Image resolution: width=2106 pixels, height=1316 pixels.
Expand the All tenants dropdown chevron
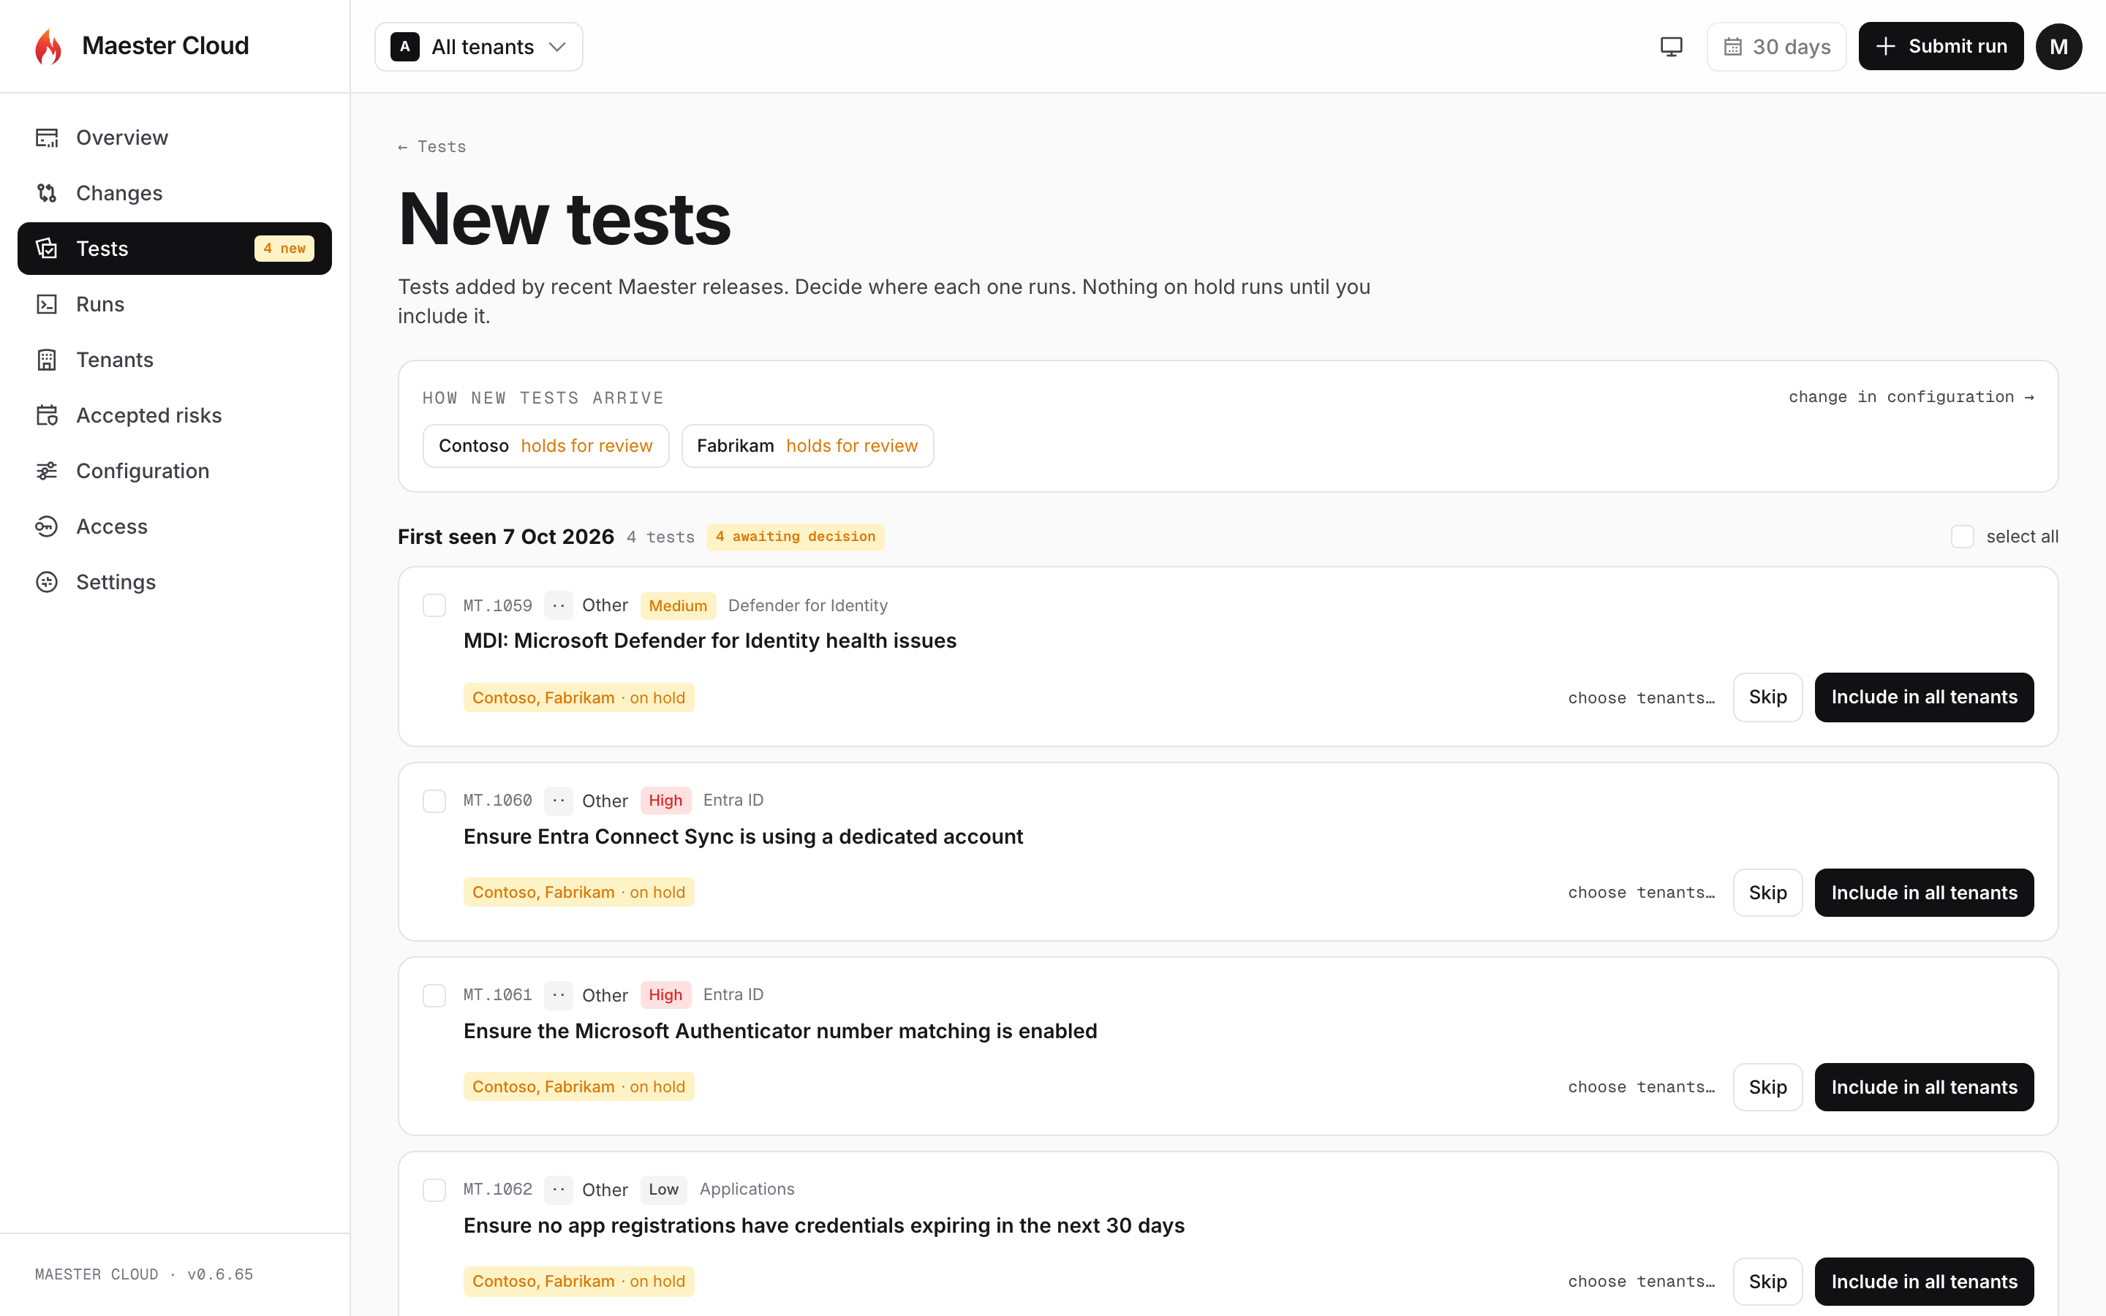pos(558,47)
